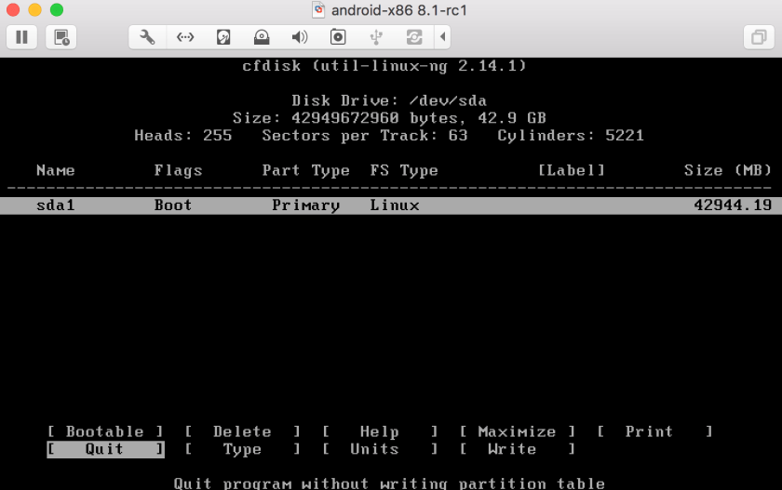Select the highlighted Quit option

[x=105, y=449]
